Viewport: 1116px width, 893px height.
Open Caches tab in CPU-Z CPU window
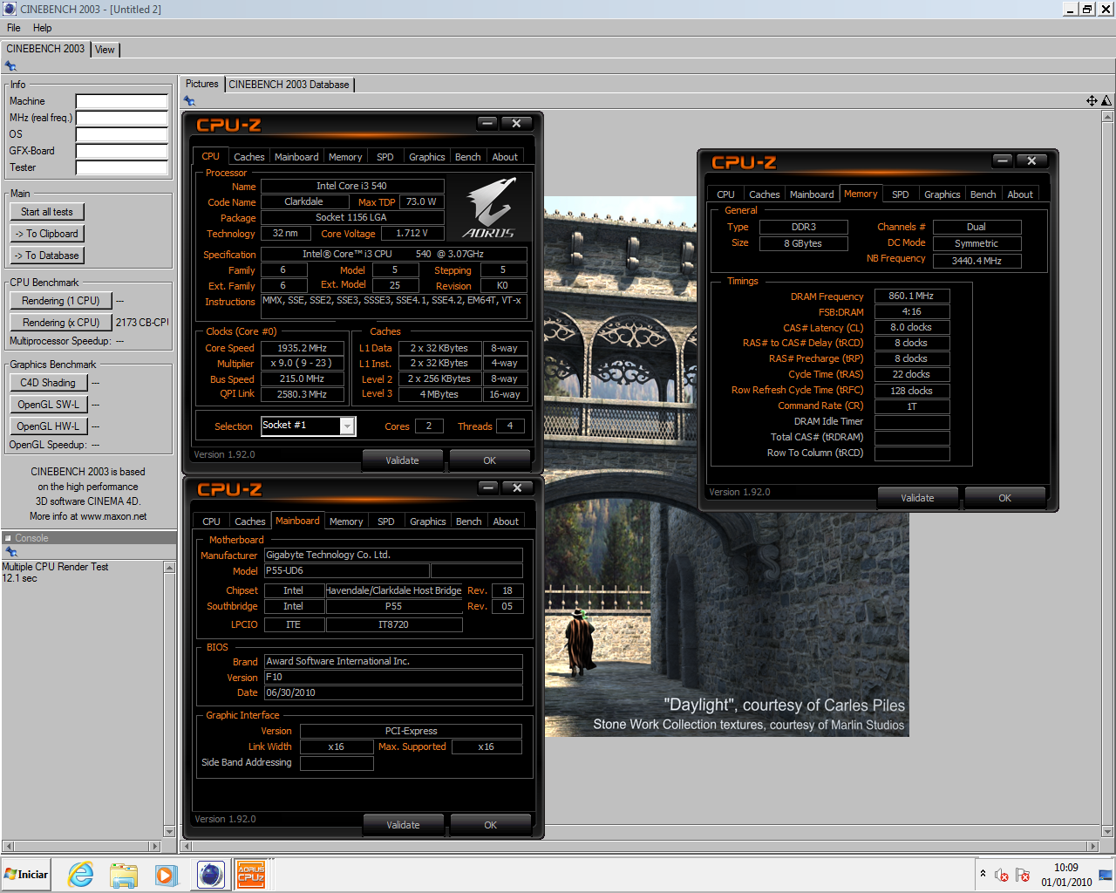pyautogui.click(x=248, y=157)
